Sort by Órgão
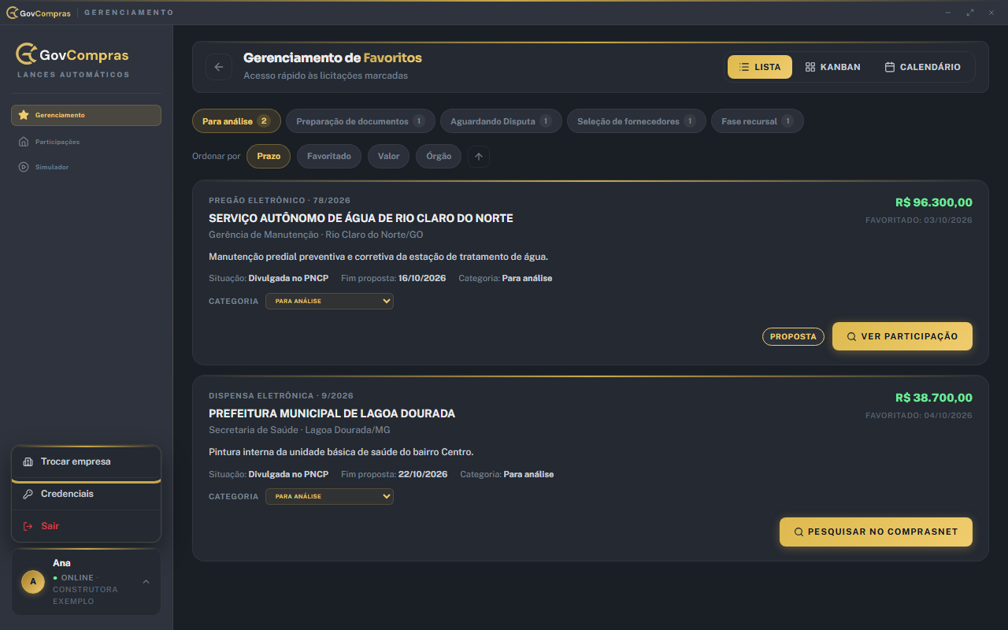The height and width of the screenshot is (630, 1008). click(x=439, y=156)
